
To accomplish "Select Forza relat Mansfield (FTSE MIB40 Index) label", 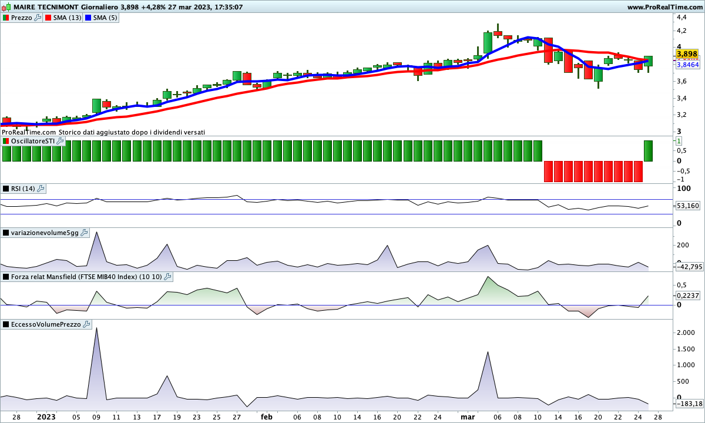I will (x=86, y=277).
